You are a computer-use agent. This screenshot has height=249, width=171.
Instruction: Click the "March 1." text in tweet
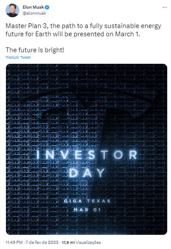[x=127, y=34]
